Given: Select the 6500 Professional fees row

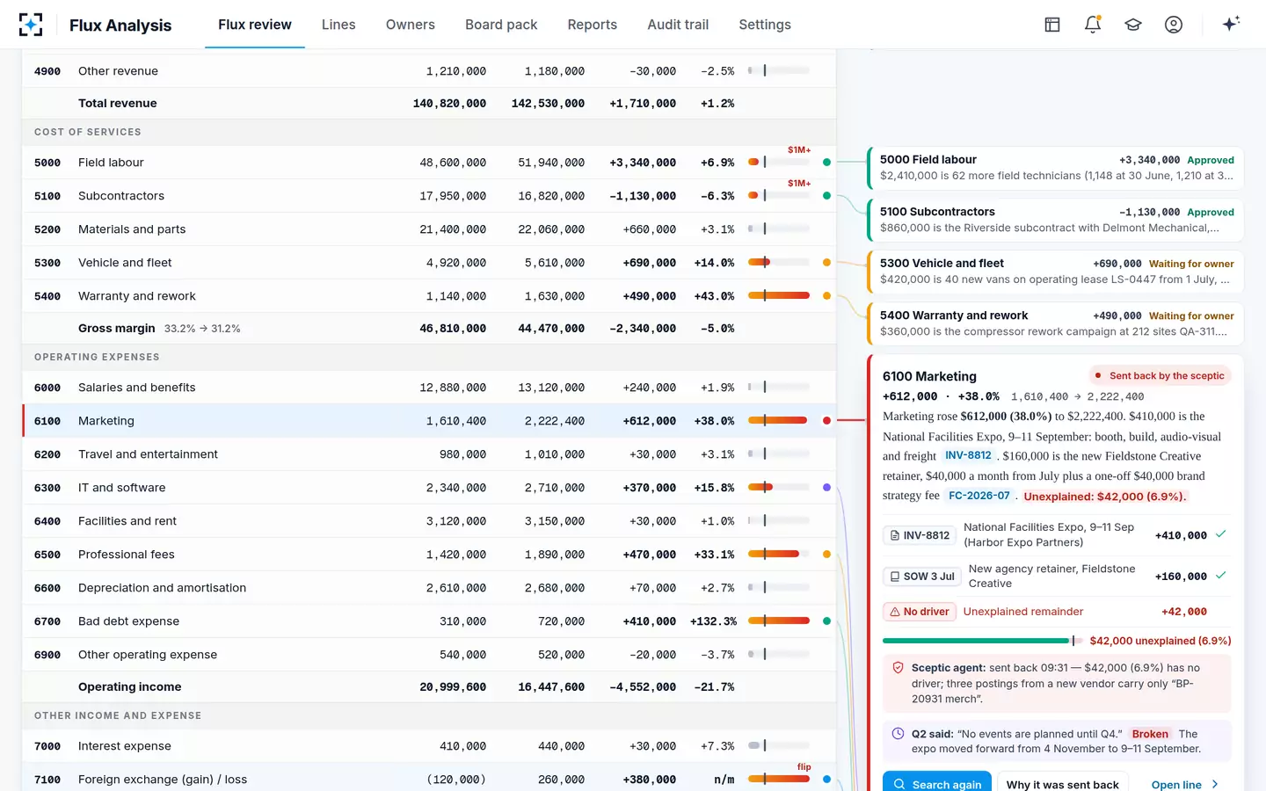Looking at the screenshot, I should click(429, 555).
